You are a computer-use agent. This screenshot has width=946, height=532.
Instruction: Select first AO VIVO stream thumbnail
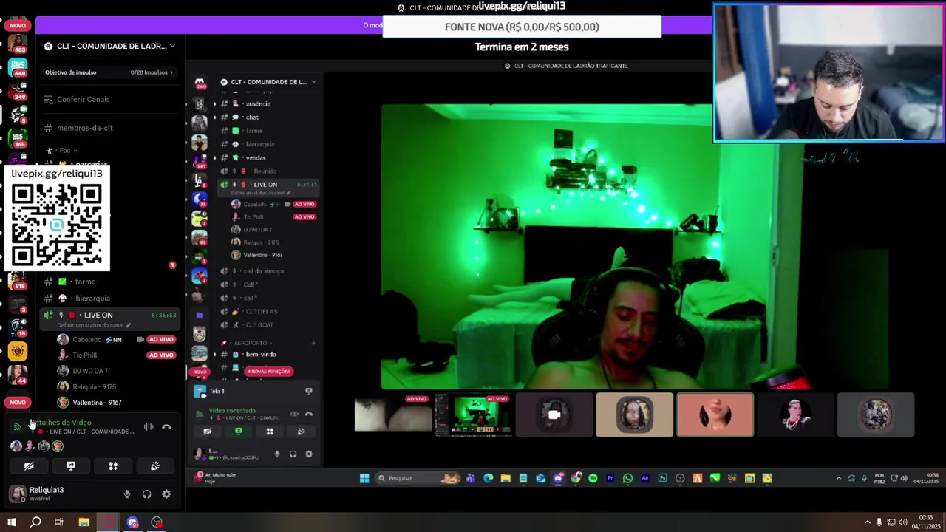click(x=393, y=415)
